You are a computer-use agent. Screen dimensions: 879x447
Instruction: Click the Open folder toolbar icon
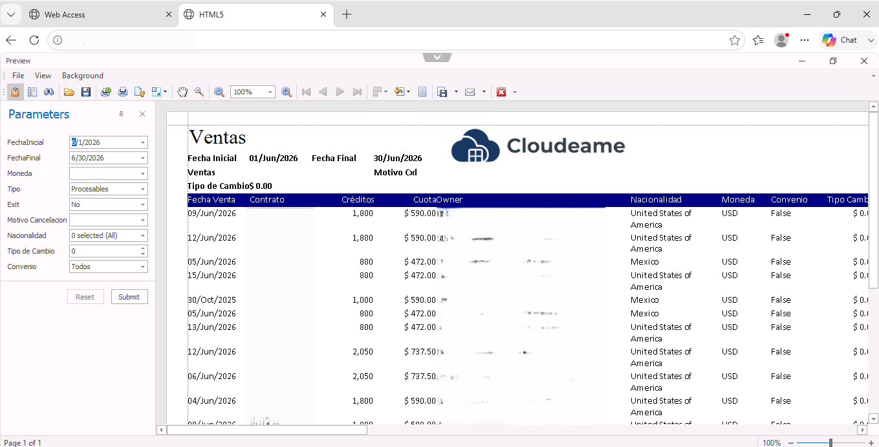[x=69, y=92]
